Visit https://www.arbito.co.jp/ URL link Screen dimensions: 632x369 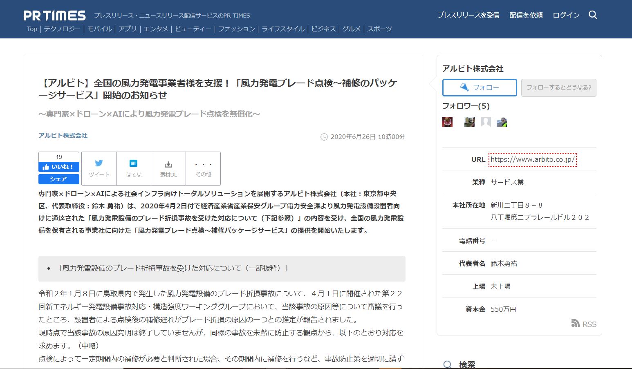533,159
